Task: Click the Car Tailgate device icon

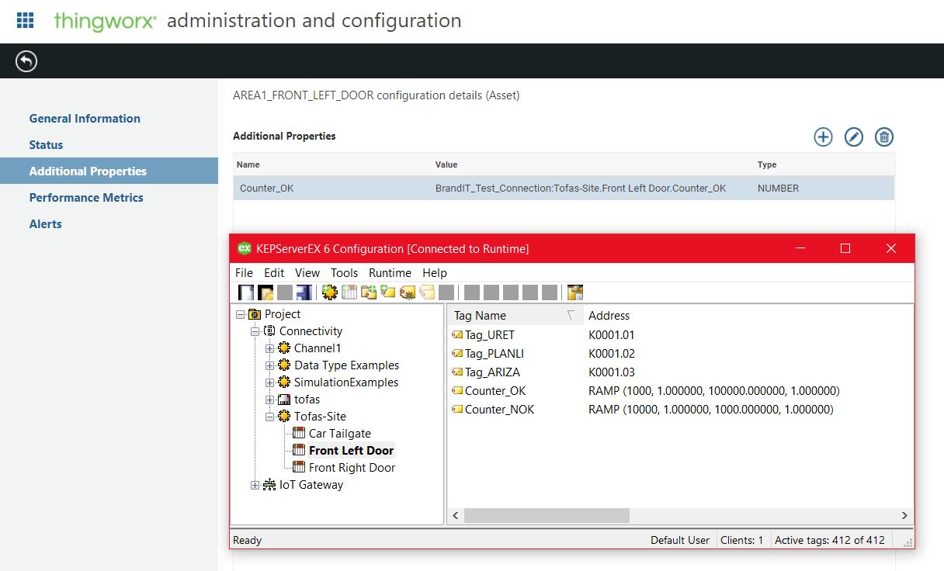Action: tap(299, 434)
